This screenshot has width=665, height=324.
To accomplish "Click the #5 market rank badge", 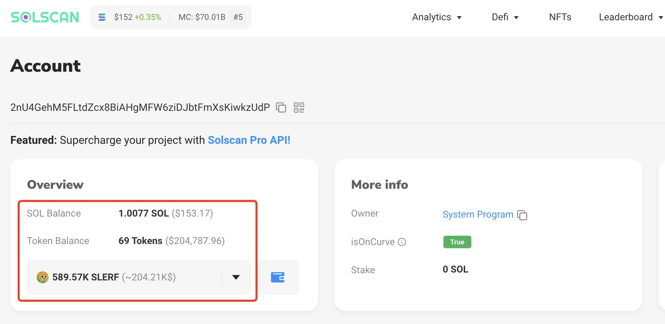I will point(238,17).
